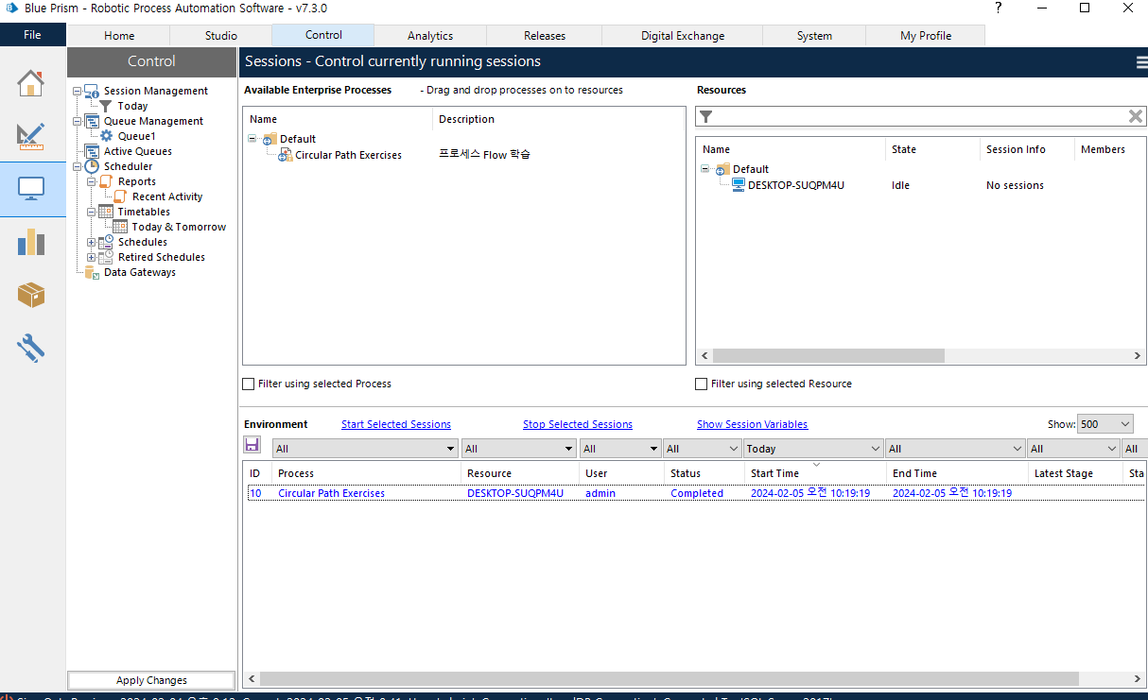The image size is (1148, 700).
Task: Click the Apply Changes button
Action: tap(151, 680)
